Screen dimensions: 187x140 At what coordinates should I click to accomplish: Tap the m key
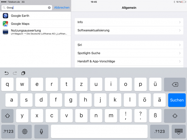[x=111, y=116]
